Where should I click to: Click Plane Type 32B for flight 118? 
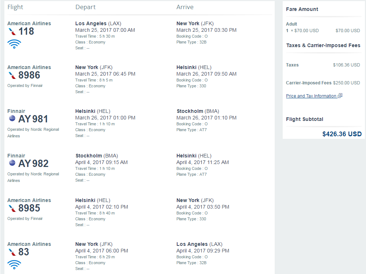(x=191, y=42)
